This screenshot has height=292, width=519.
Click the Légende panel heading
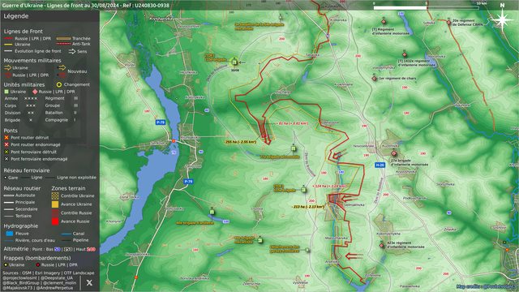click(16, 16)
